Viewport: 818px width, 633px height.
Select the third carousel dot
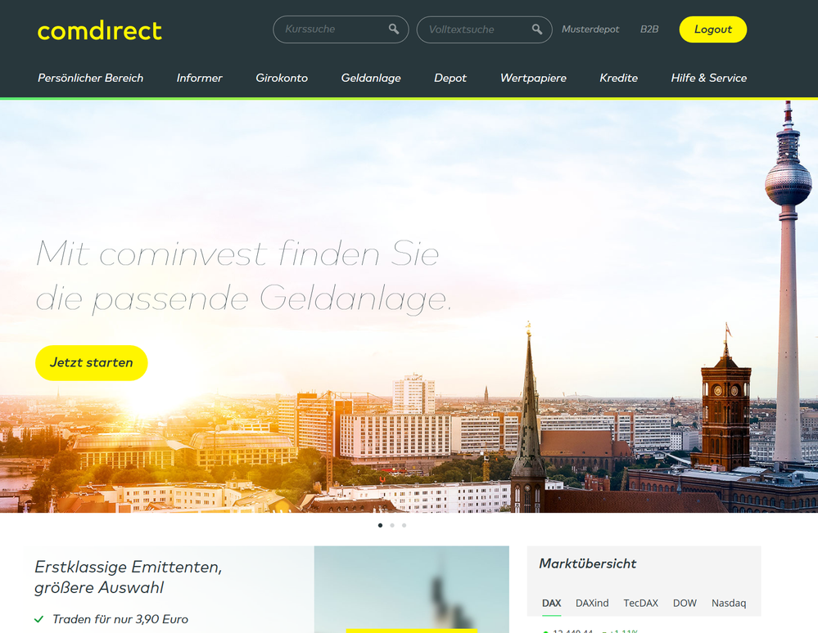(404, 525)
